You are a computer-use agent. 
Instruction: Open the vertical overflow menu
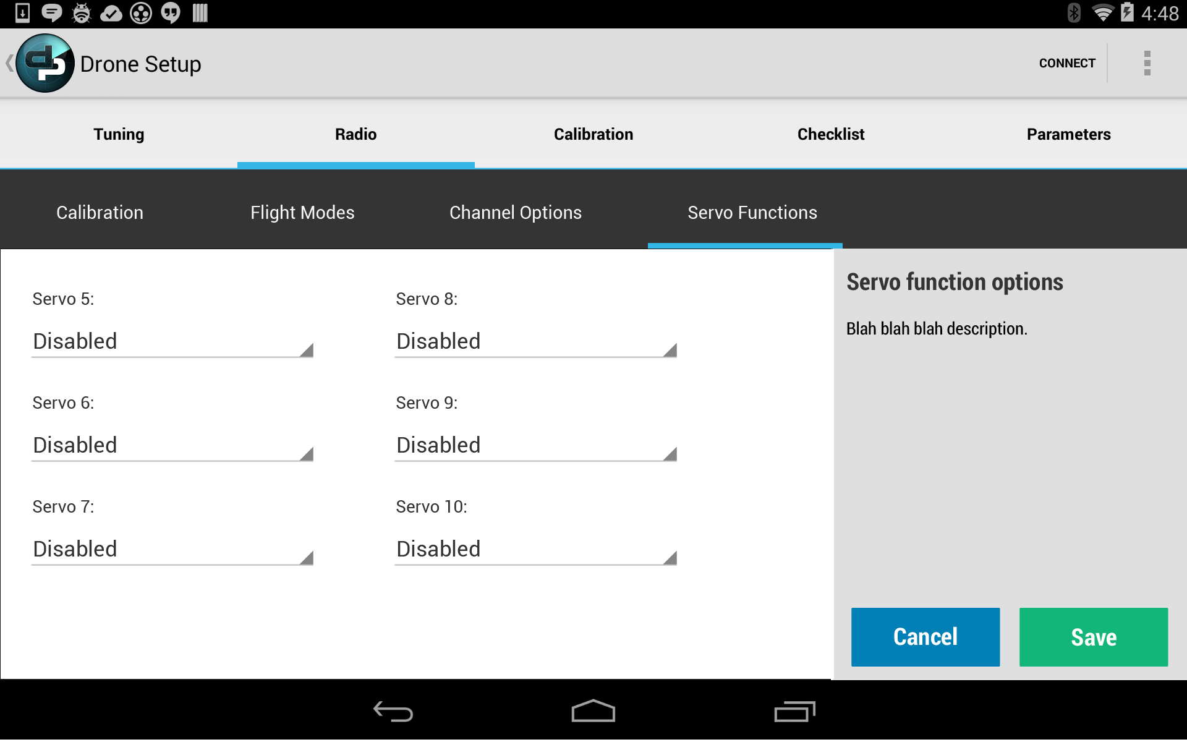(x=1147, y=63)
